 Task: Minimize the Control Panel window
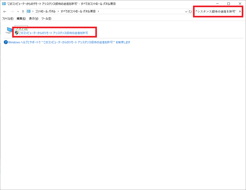[217, 4]
